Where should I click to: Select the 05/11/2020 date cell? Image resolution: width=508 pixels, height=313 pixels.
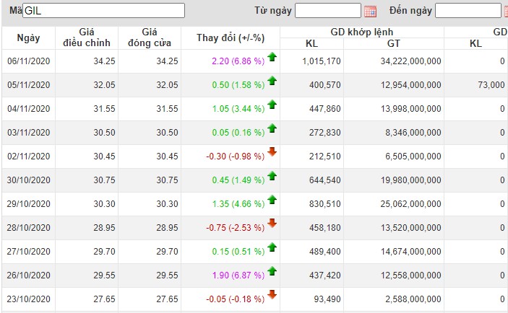[29, 85]
